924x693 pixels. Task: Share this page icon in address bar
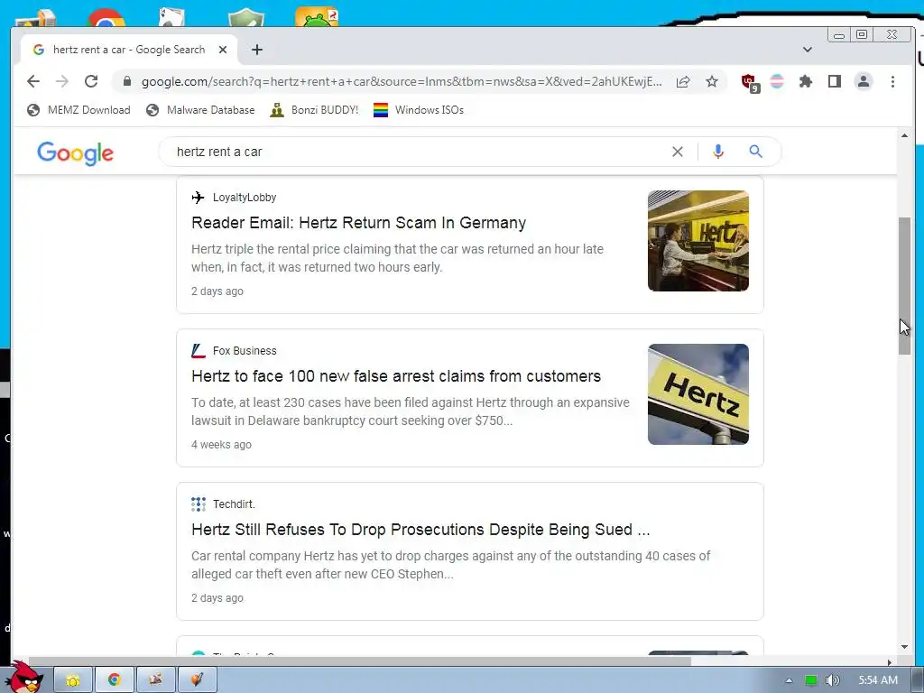point(683,81)
